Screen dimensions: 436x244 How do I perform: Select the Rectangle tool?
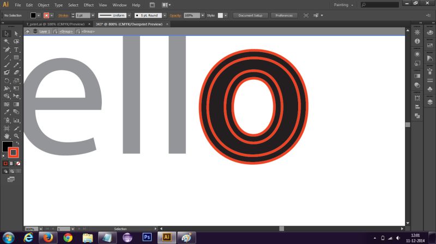point(16,58)
